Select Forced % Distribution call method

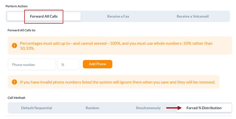click(x=204, y=108)
